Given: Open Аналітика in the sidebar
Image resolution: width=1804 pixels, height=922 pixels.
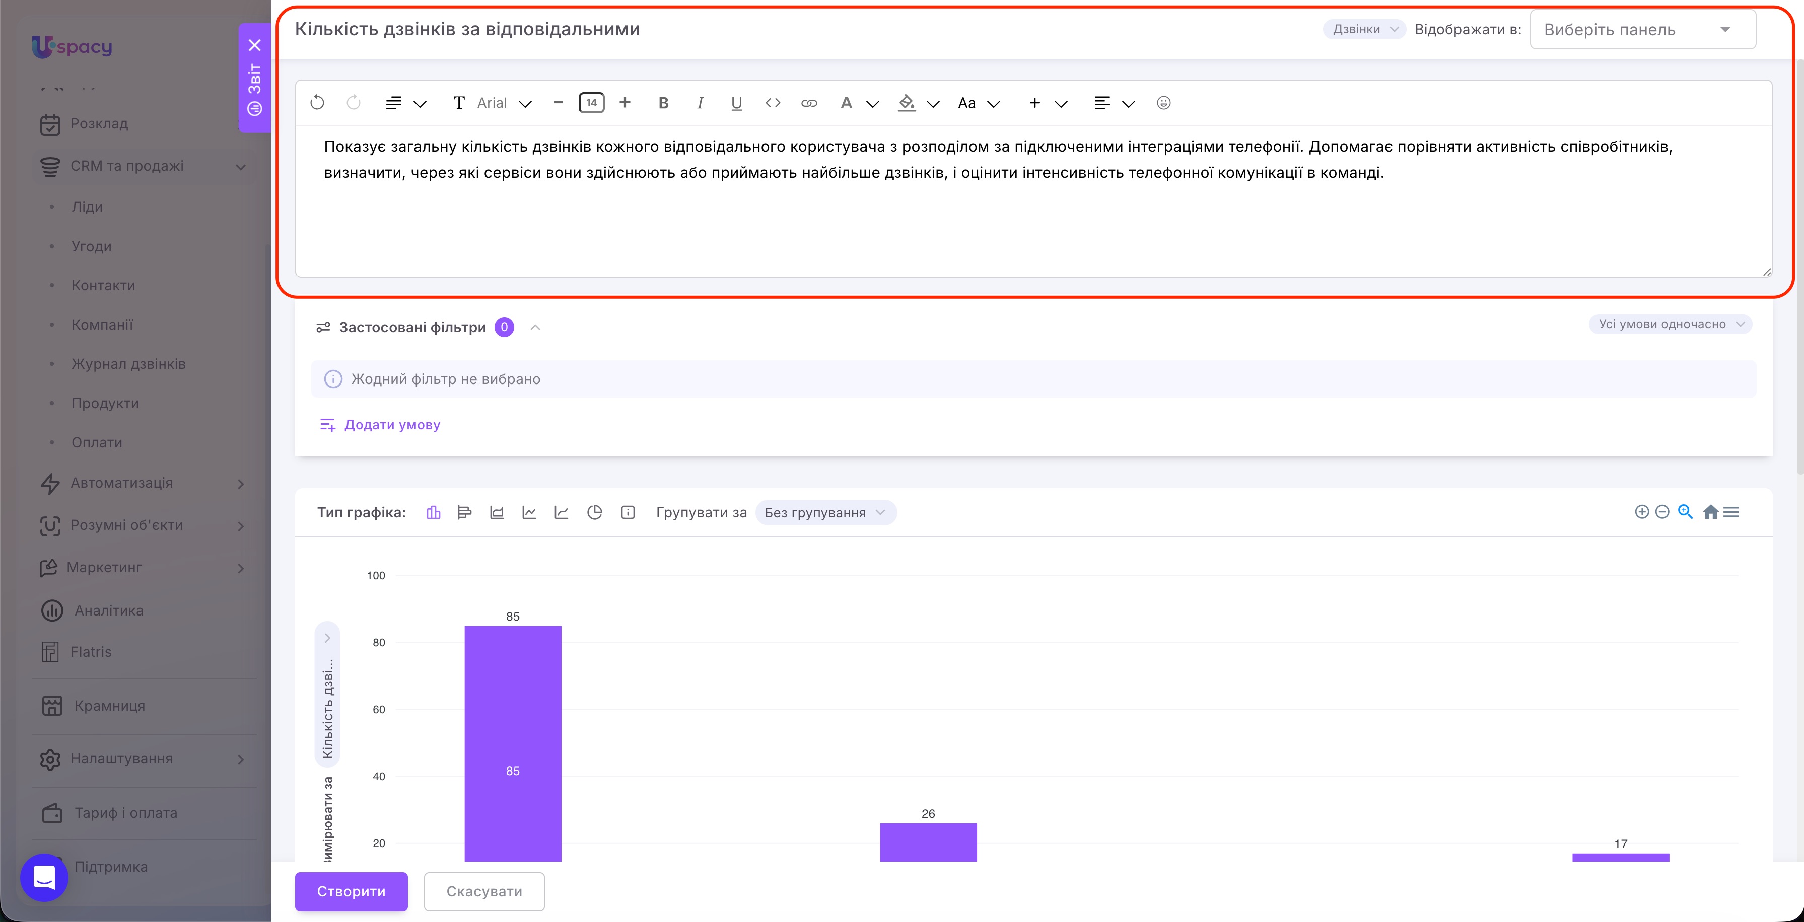Looking at the screenshot, I should click(109, 610).
